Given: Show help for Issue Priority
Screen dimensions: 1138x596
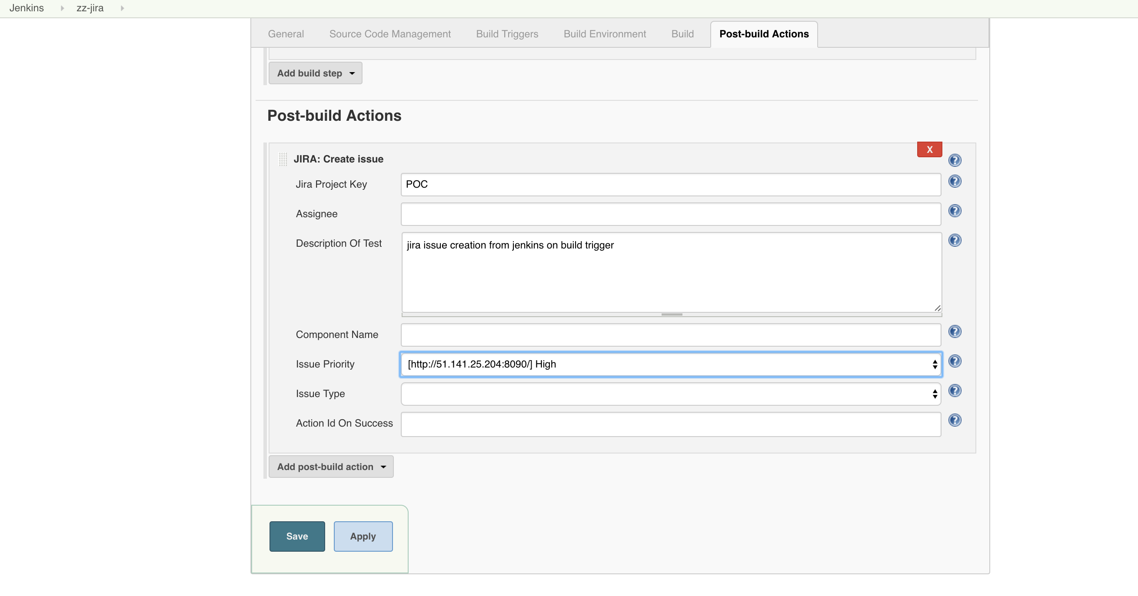Looking at the screenshot, I should [955, 361].
